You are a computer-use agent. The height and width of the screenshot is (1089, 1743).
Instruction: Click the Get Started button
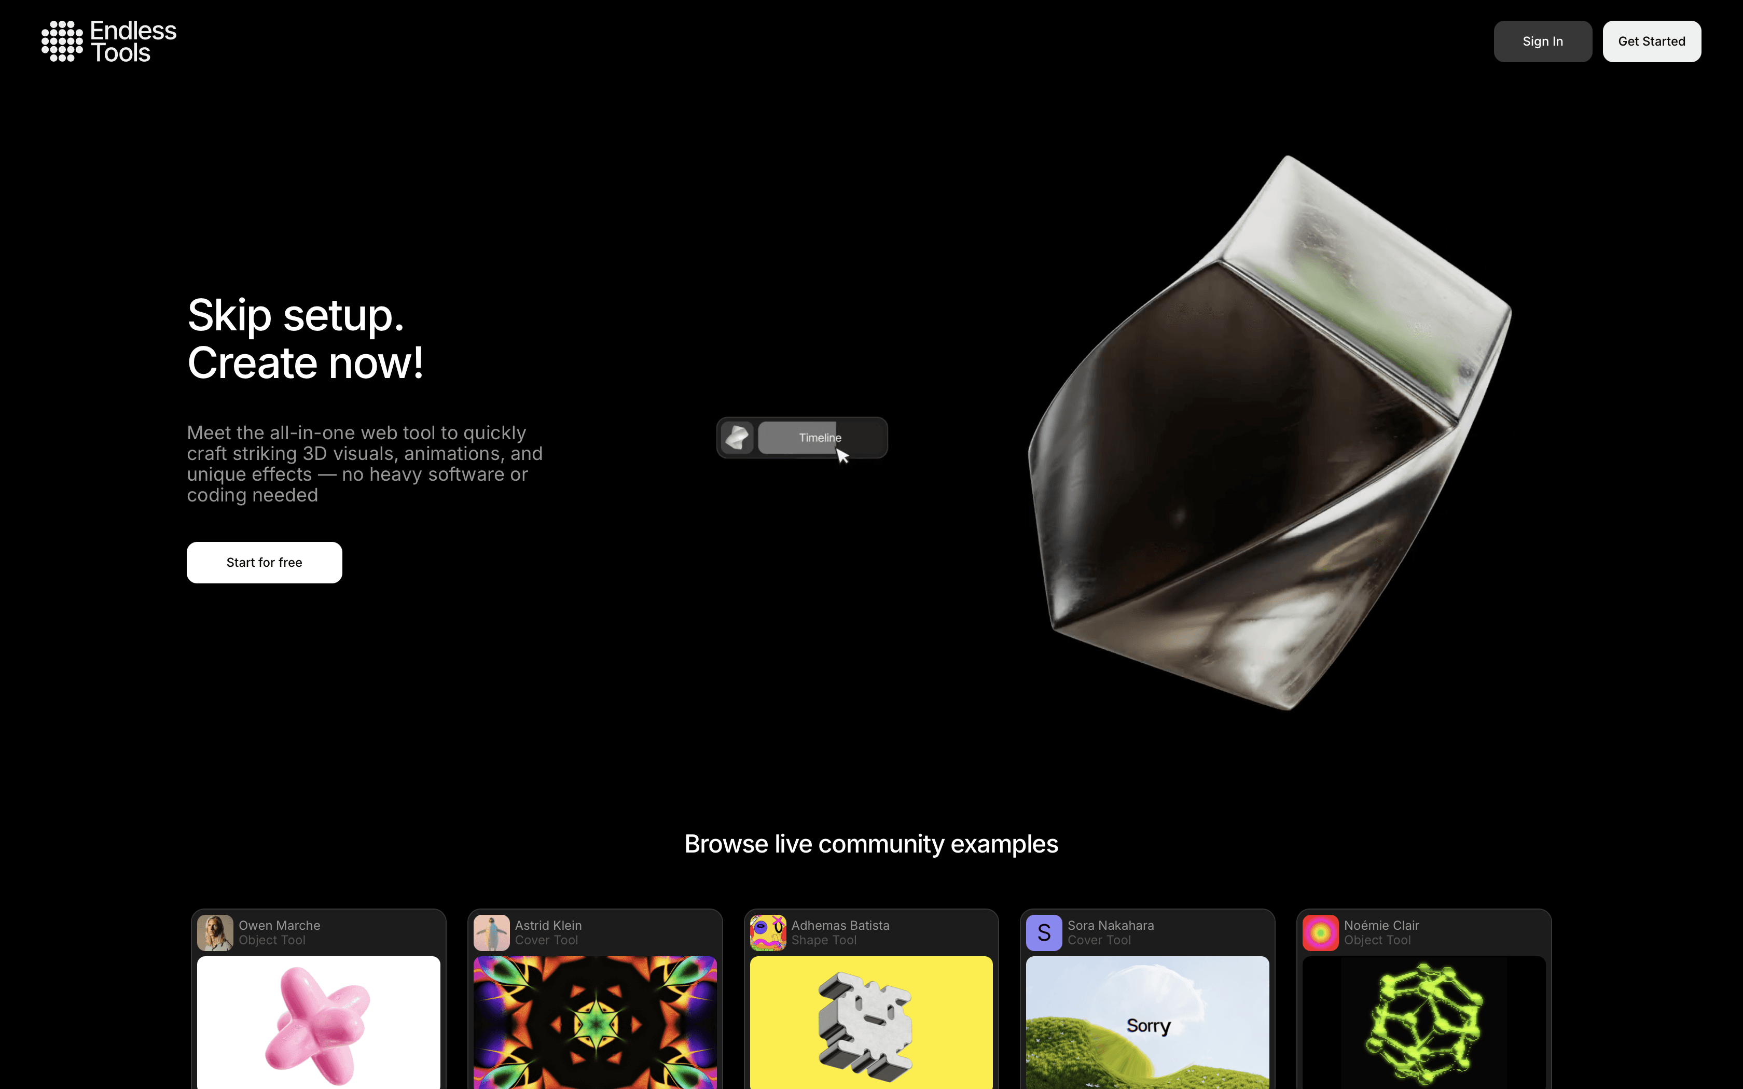1652,41
